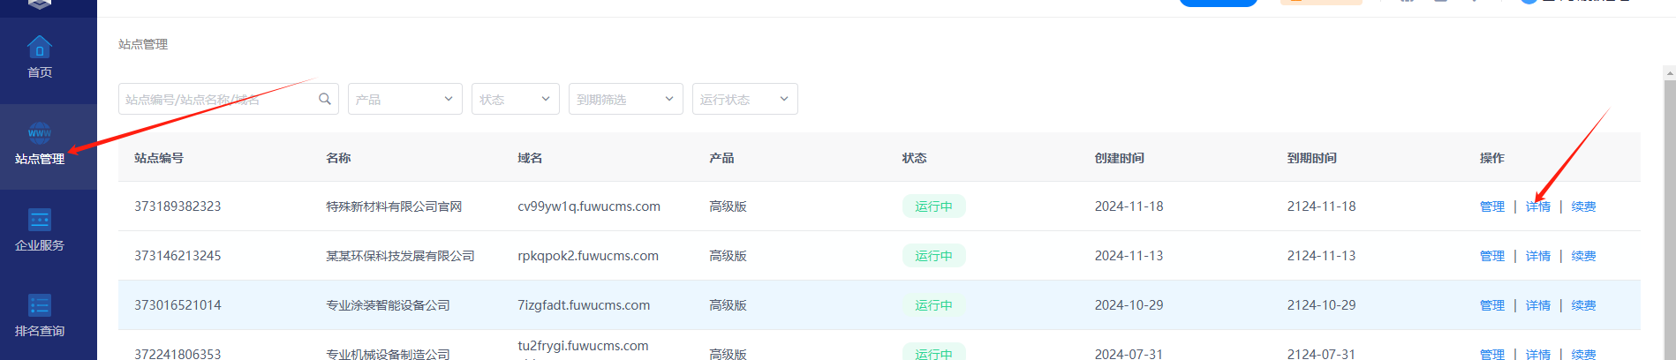Click 续费 for site 373189382323
1676x360 pixels.
pos(1583,206)
